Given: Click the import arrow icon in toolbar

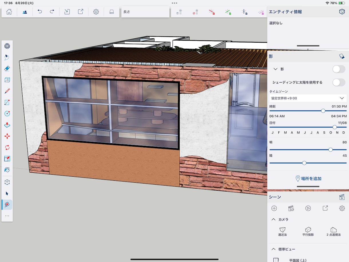Looking at the screenshot, I should [x=67, y=12].
